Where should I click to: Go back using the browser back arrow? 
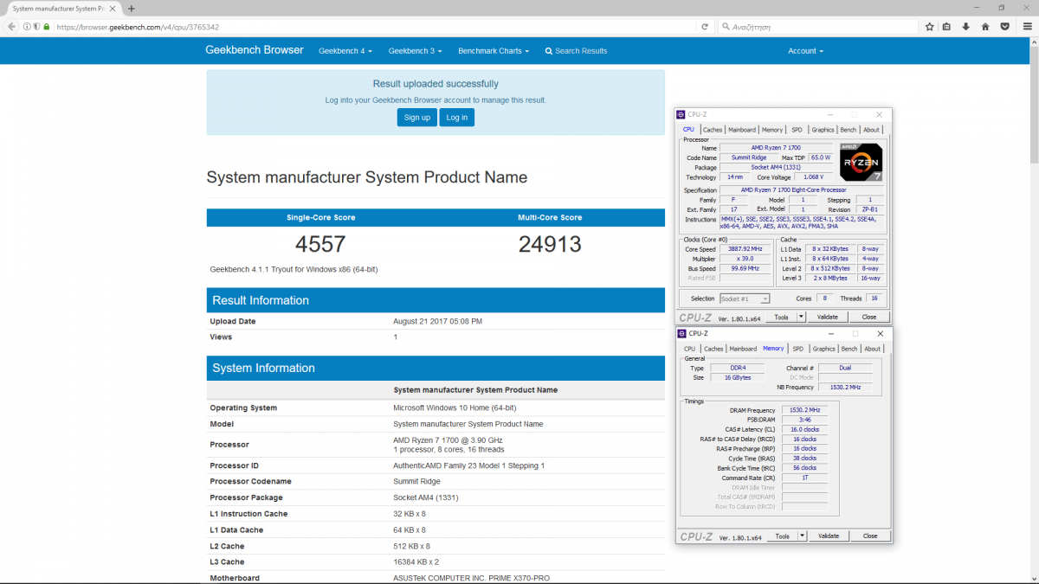(11, 27)
